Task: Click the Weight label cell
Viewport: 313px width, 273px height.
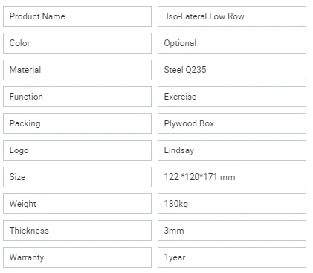Action: [77, 204]
